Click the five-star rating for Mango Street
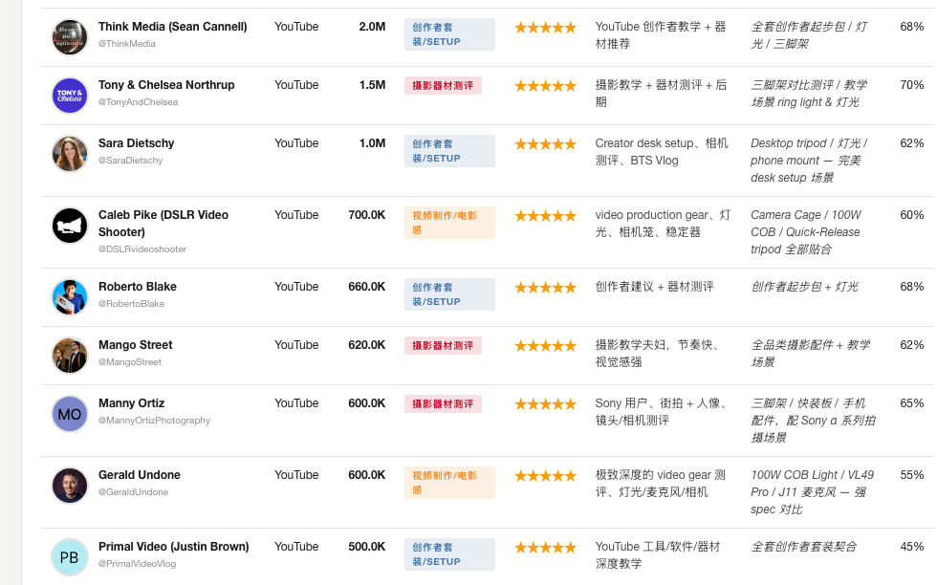937x585 pixels. (x=545, y=345)
